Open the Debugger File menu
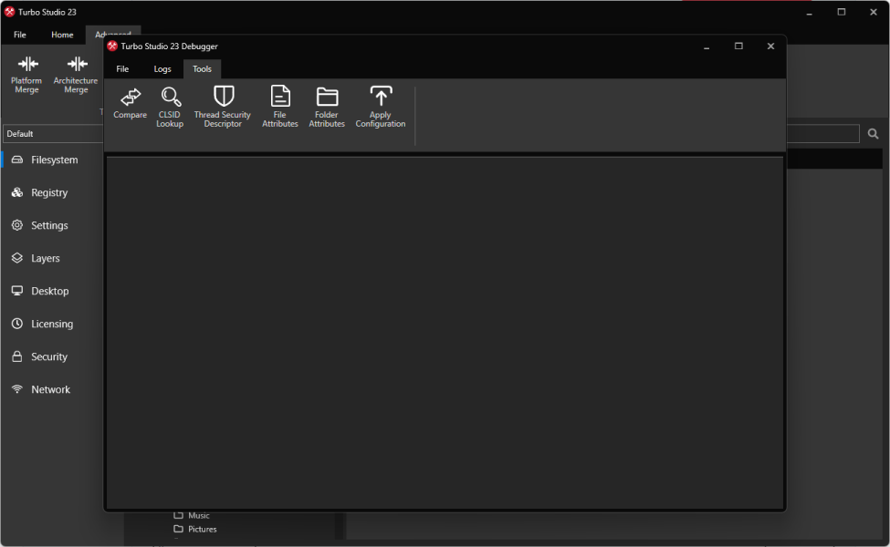This screenshot has height=547, width=890. click(122, 69)
